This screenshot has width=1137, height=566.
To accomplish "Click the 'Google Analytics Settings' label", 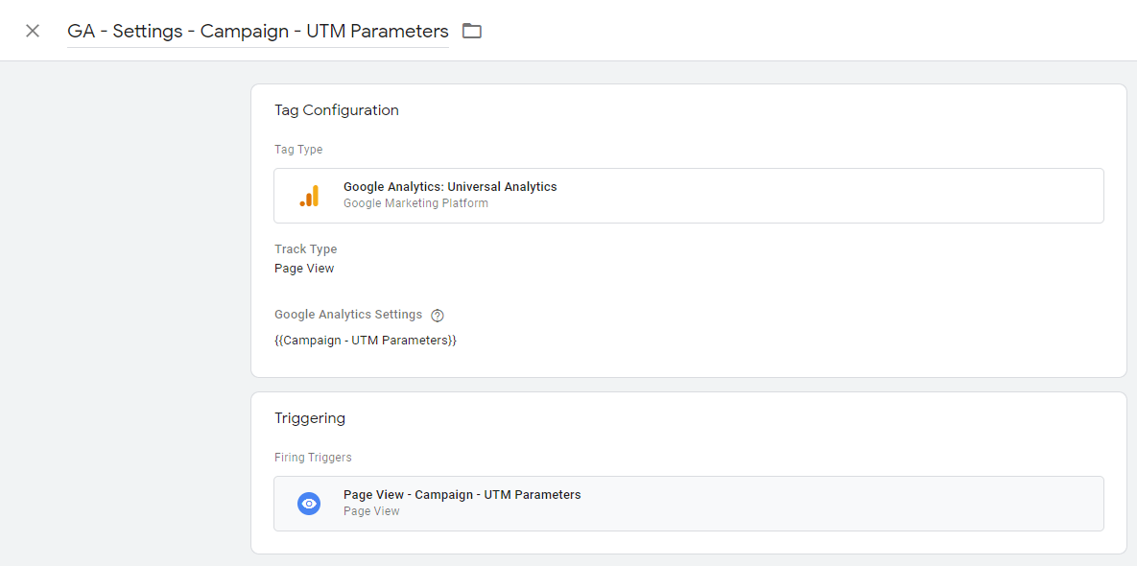I will click(x=348, y=315).
